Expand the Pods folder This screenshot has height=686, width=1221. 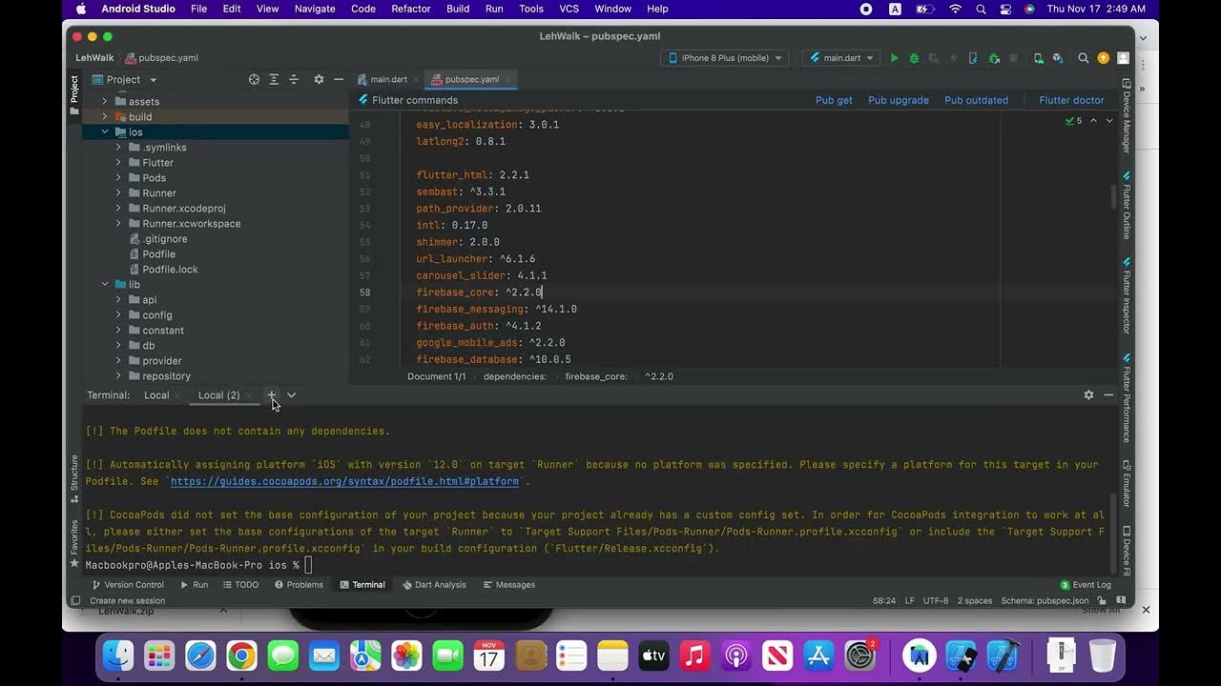coord(118,177)
